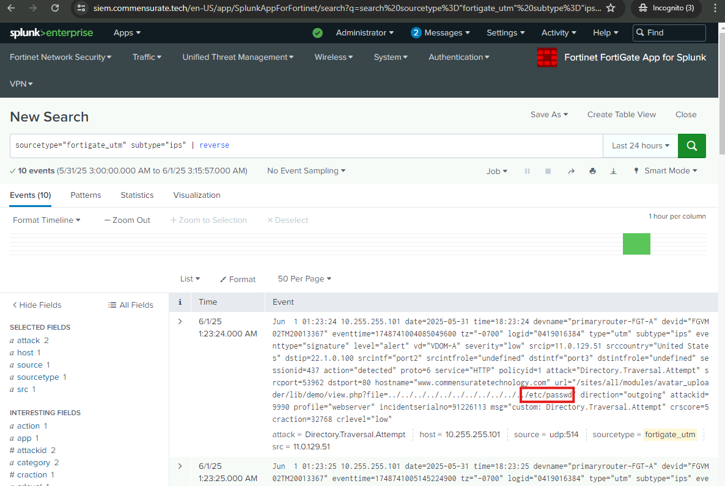Click the print job icon
This screenshot has height=486, width=725.
point(592,172)
